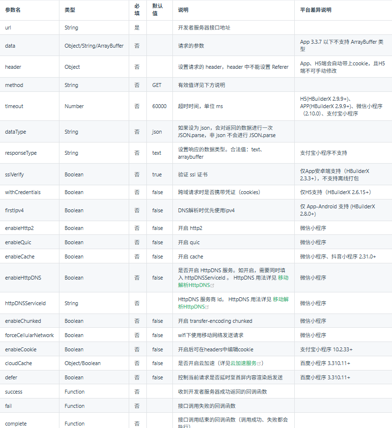Click the url parameter name
Screen dimensions: 392x428
click(x=8, y=28)
